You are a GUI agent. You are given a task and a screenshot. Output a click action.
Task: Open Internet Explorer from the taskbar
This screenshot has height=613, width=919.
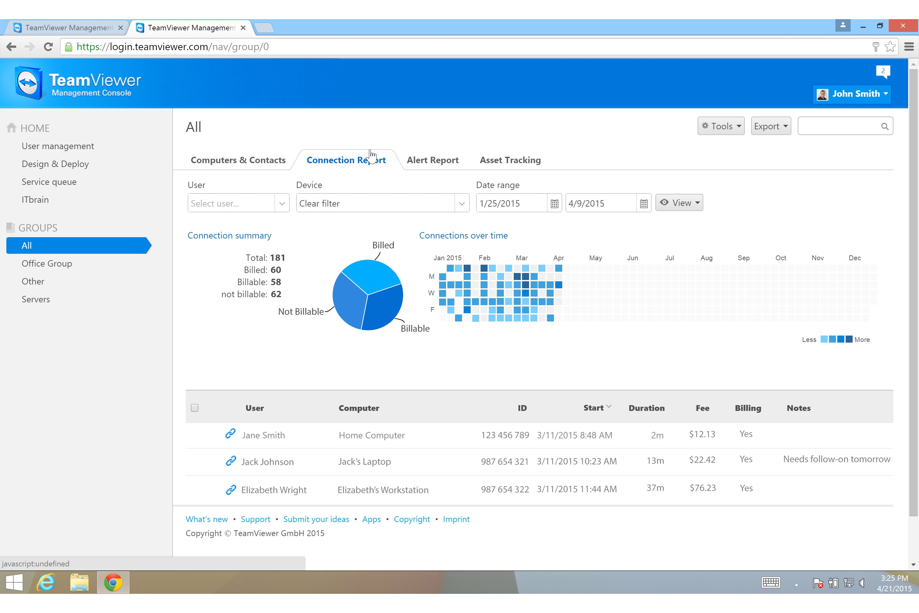[x=46, y=582]
